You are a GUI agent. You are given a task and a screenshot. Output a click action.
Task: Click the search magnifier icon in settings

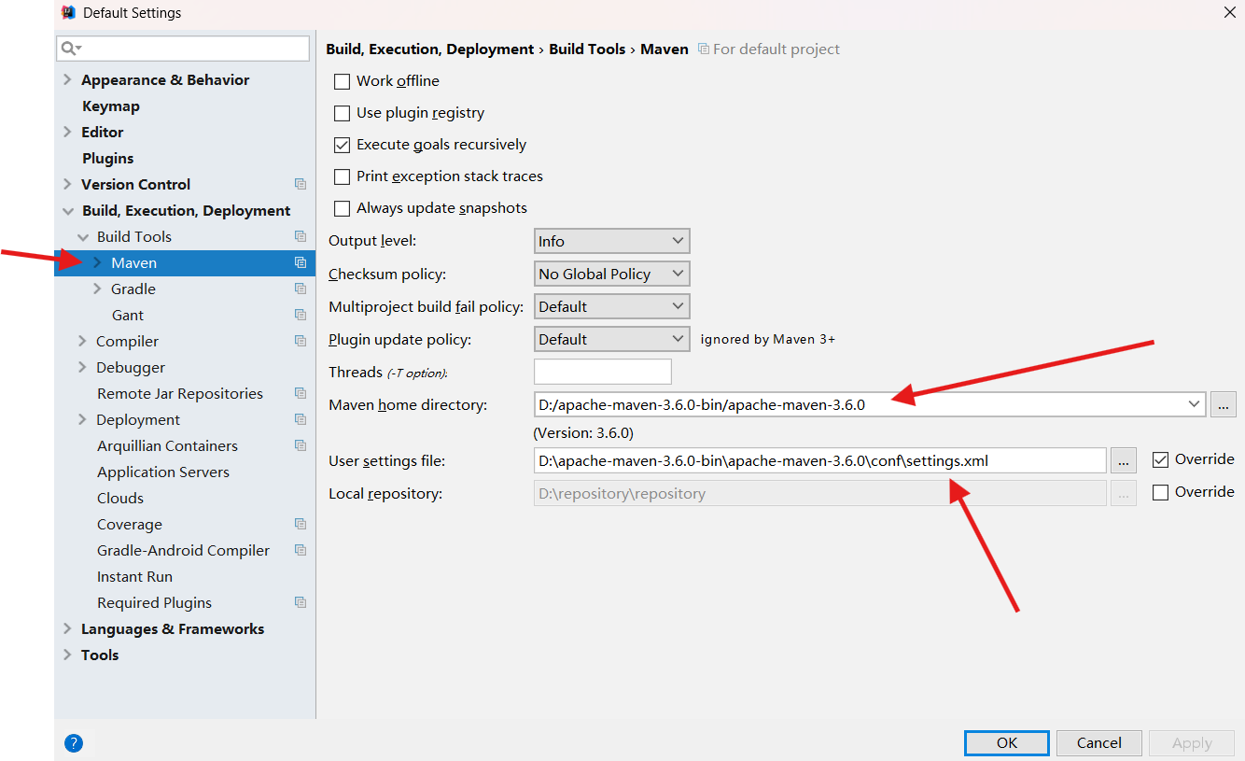tap(71, 48)
